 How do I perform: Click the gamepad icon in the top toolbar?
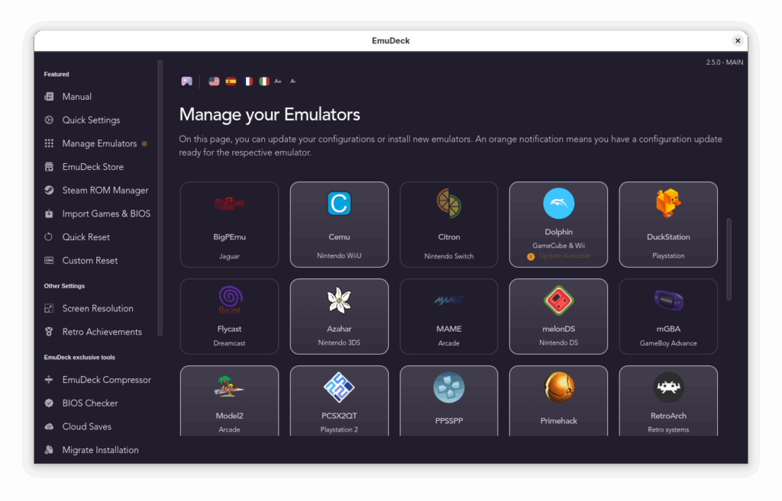click(x=186, y=81)
